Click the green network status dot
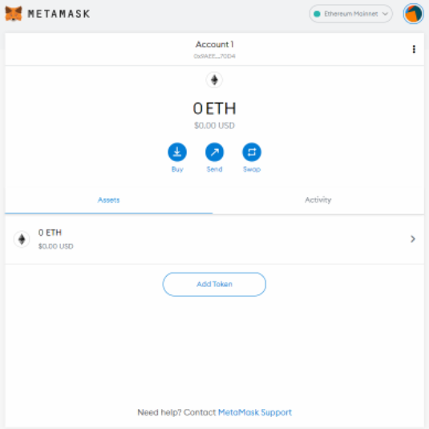Screen dimensions: 429x429 (x=317, y=14)
